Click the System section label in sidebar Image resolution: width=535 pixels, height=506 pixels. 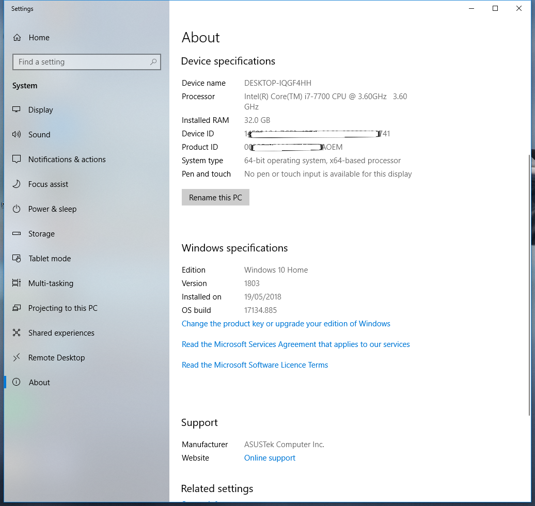(25, 86)
